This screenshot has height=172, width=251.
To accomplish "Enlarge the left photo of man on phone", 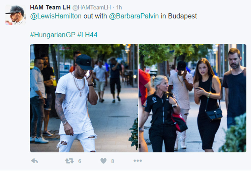I will pyautogui.click(x=84, y=98).
